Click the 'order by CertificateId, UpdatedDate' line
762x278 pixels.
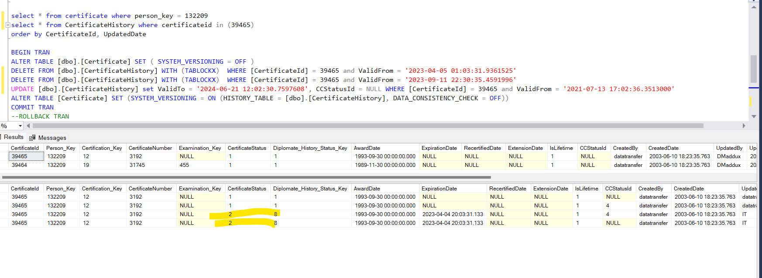(79, 34)
